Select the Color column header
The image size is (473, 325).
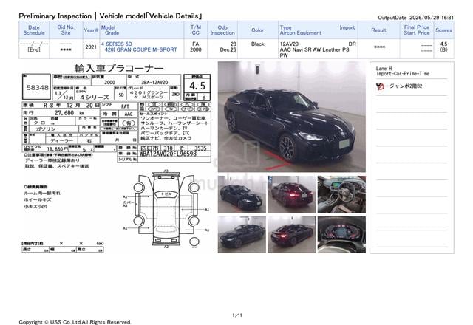coord(258,30)
